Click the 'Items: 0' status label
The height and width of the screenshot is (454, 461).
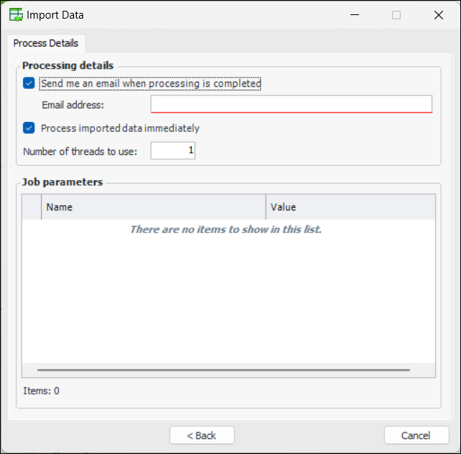tap(41, 391)
